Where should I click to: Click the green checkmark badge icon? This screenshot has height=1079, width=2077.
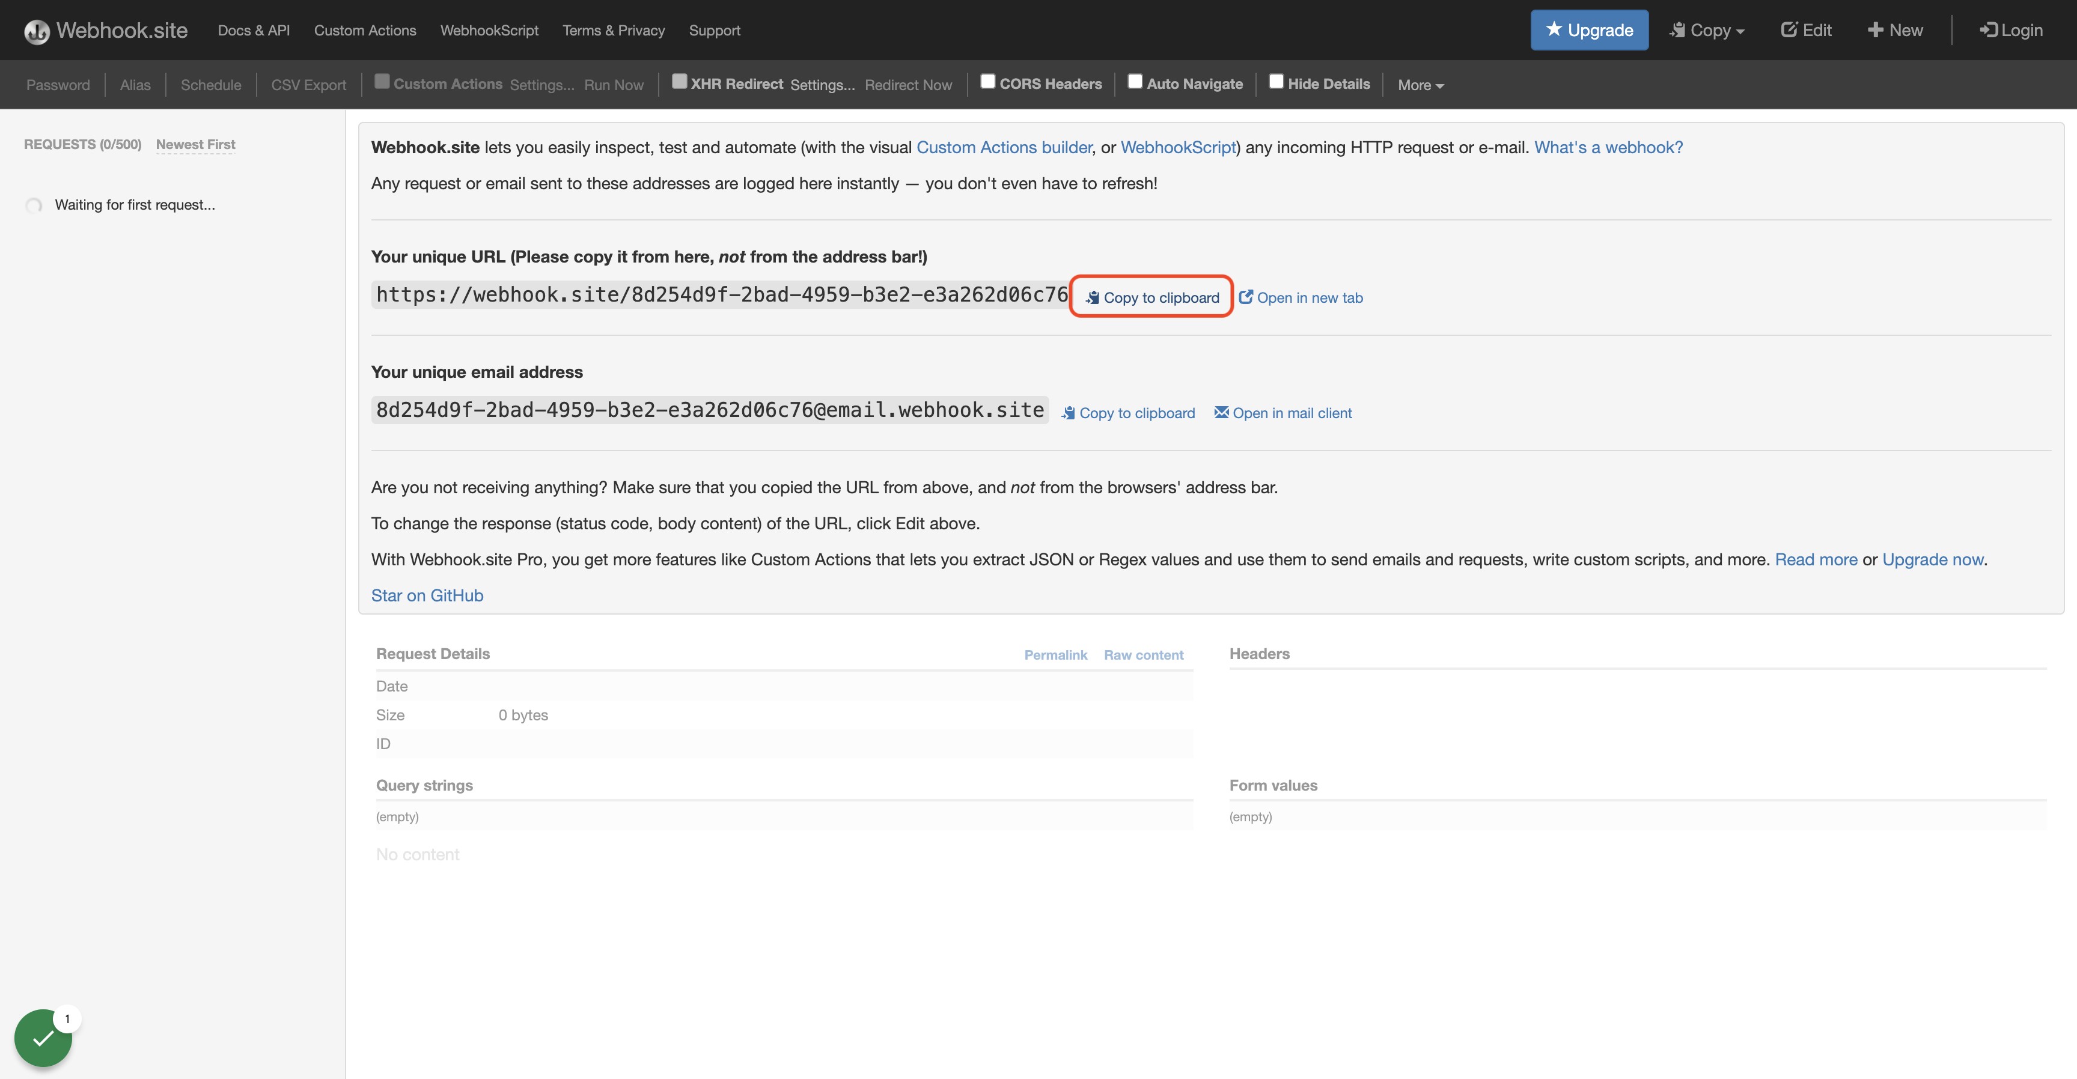click(43, 1038)
